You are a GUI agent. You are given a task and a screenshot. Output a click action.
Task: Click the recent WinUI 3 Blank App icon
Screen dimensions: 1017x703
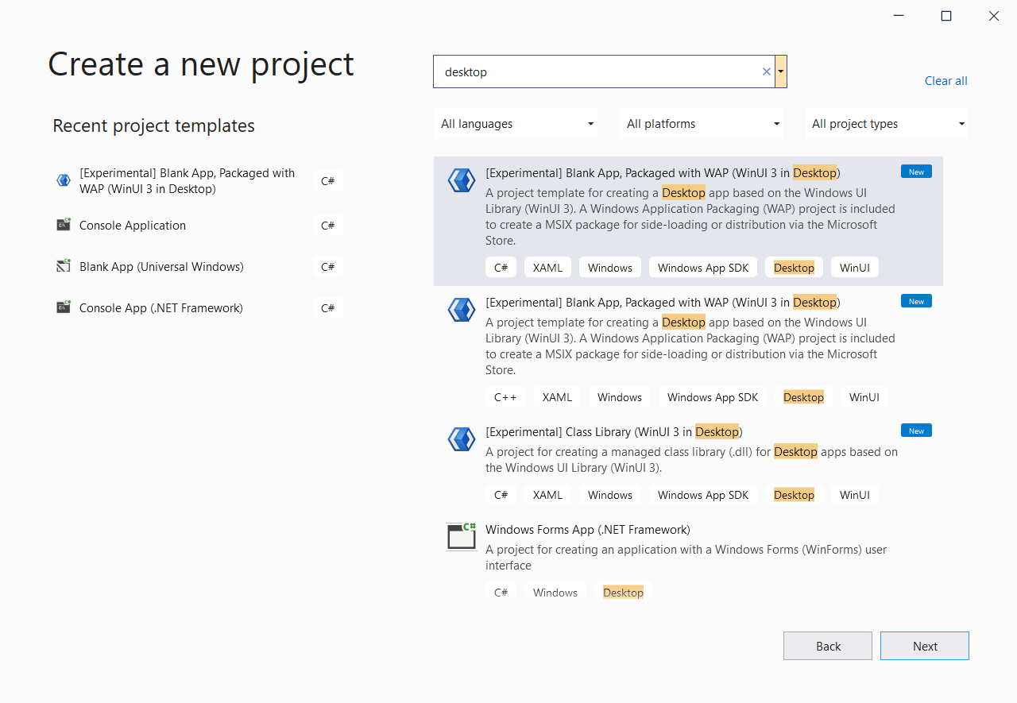point(64,180)
